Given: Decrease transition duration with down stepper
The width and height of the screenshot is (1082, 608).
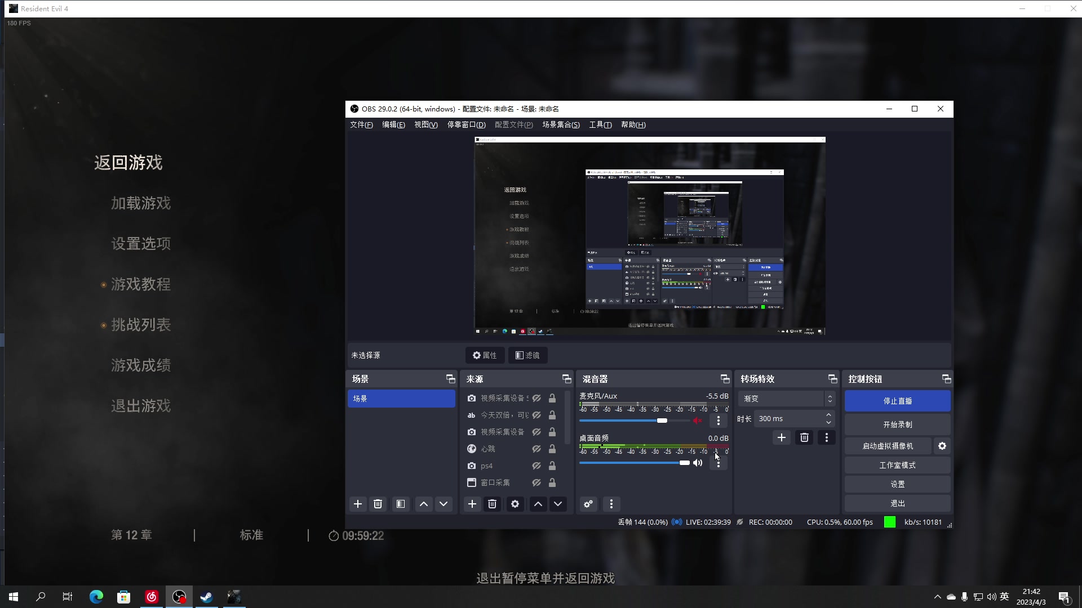Looking at the screenshot, I should point(828,422).
